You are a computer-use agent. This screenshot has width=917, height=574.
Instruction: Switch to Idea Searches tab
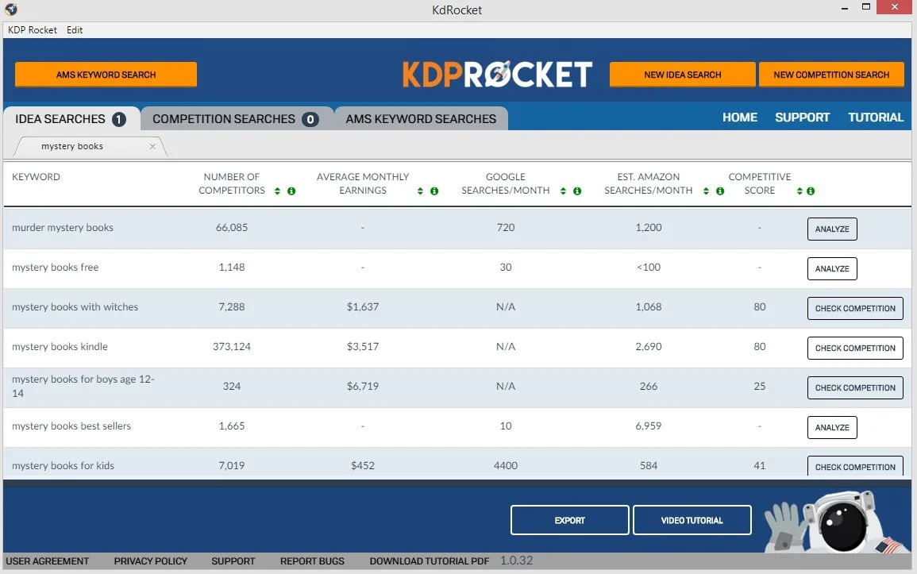click(x=71, y=119)
